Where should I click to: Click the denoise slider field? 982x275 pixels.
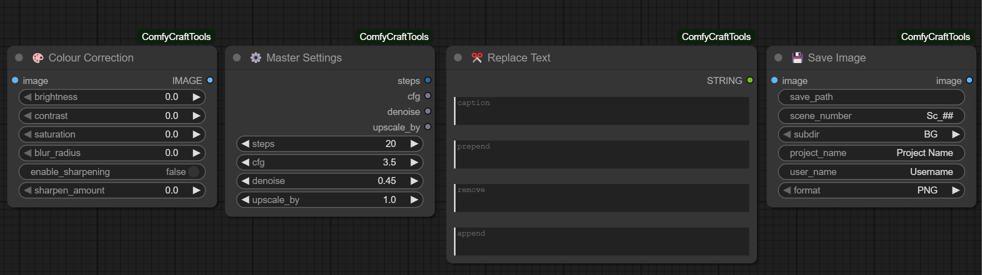pyautogui.click(x=329, y=181)
